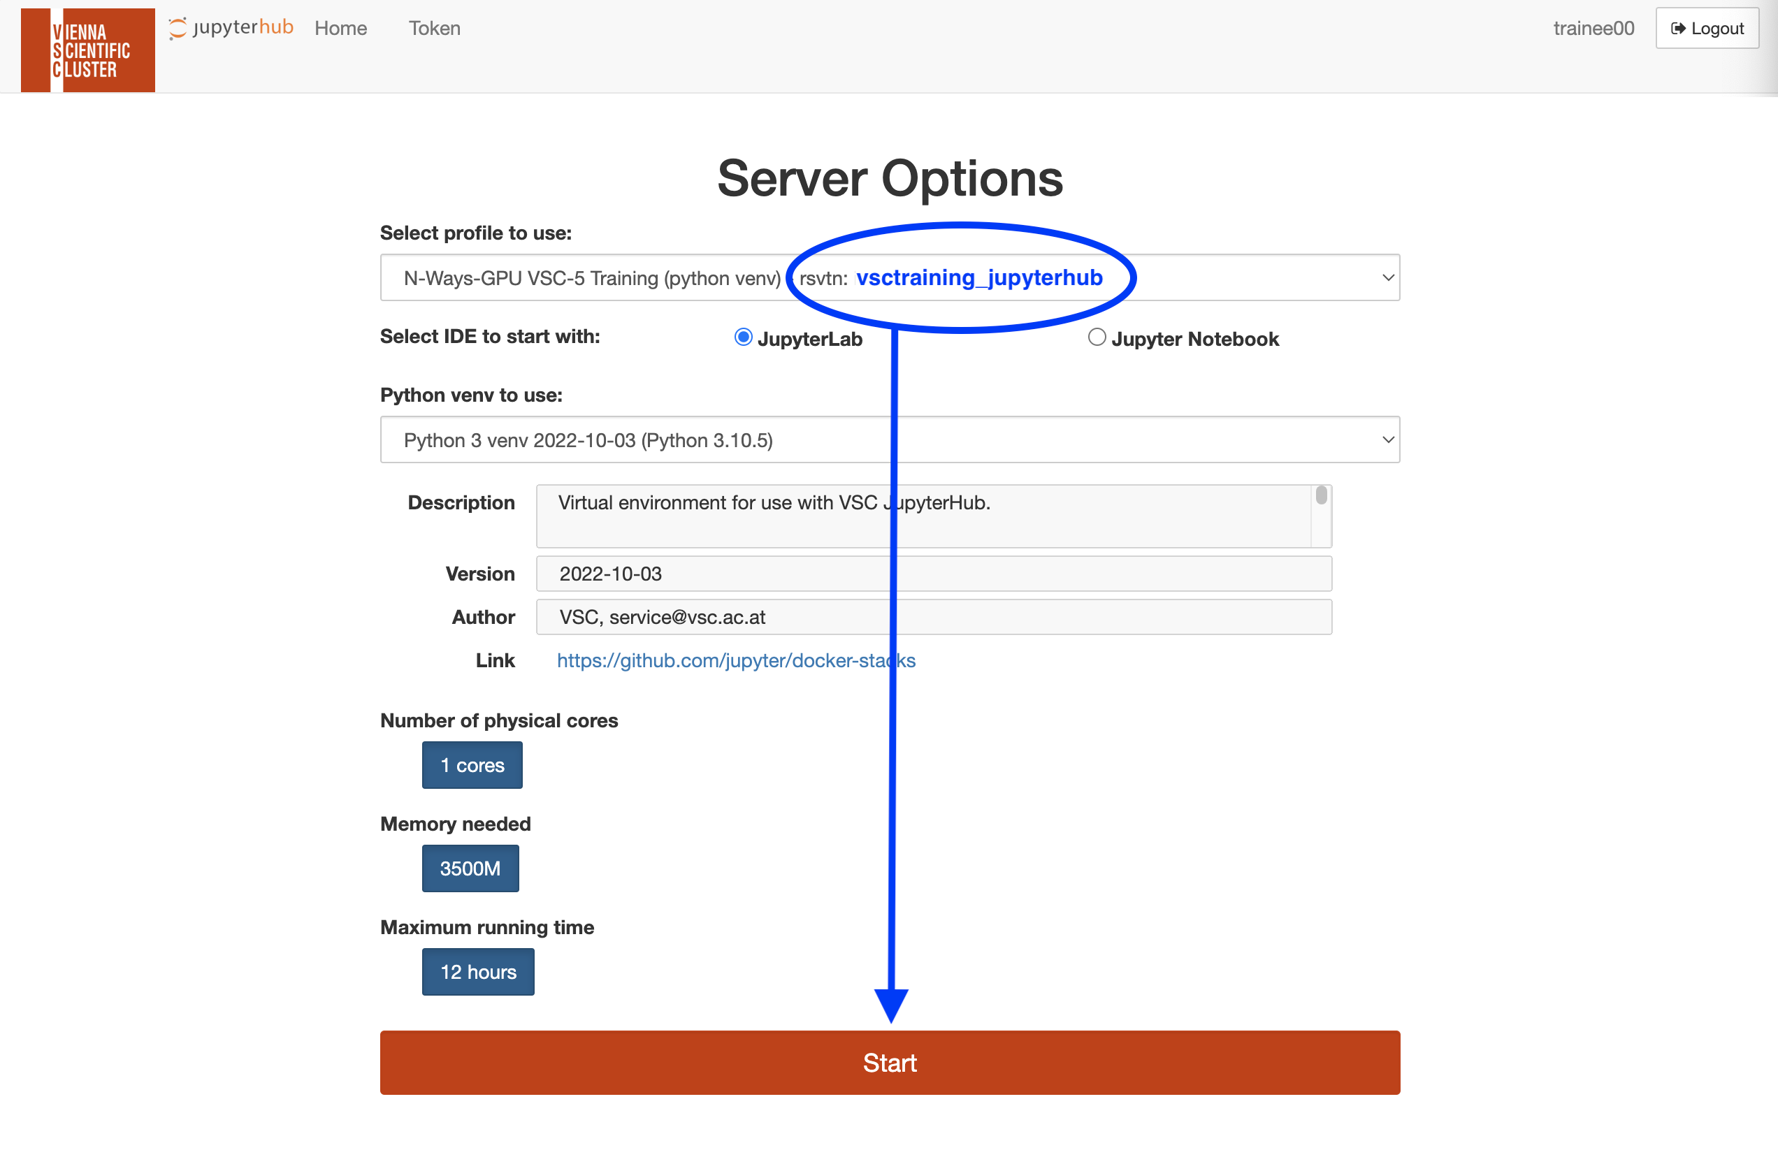Click the JupyterHub logo
Screen dimensions: 1778x1164
point(231,28)
